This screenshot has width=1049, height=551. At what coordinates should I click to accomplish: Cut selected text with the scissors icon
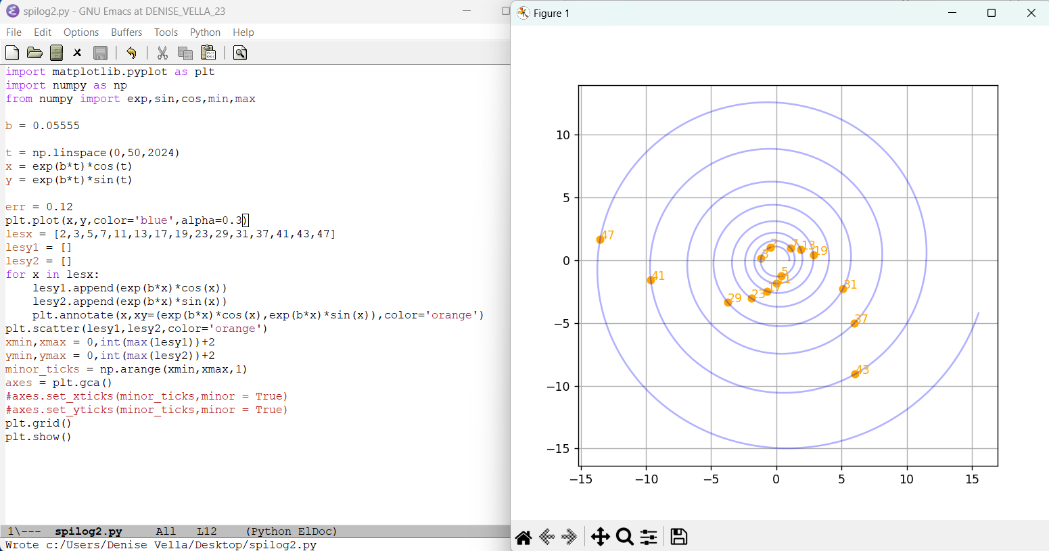pyautogui.click(x=162, y=53)
